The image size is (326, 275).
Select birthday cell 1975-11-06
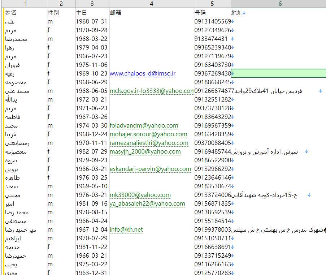tap(92, 65)
